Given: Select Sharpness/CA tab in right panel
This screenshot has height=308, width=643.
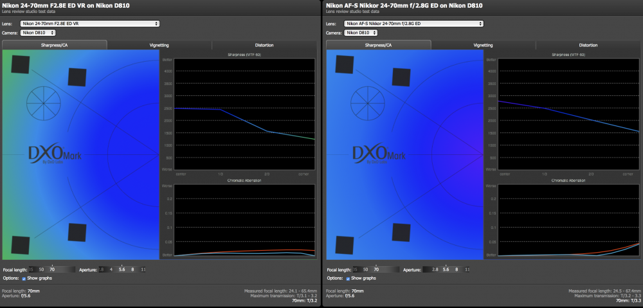Looking at the screenshot, I should 379,45.
